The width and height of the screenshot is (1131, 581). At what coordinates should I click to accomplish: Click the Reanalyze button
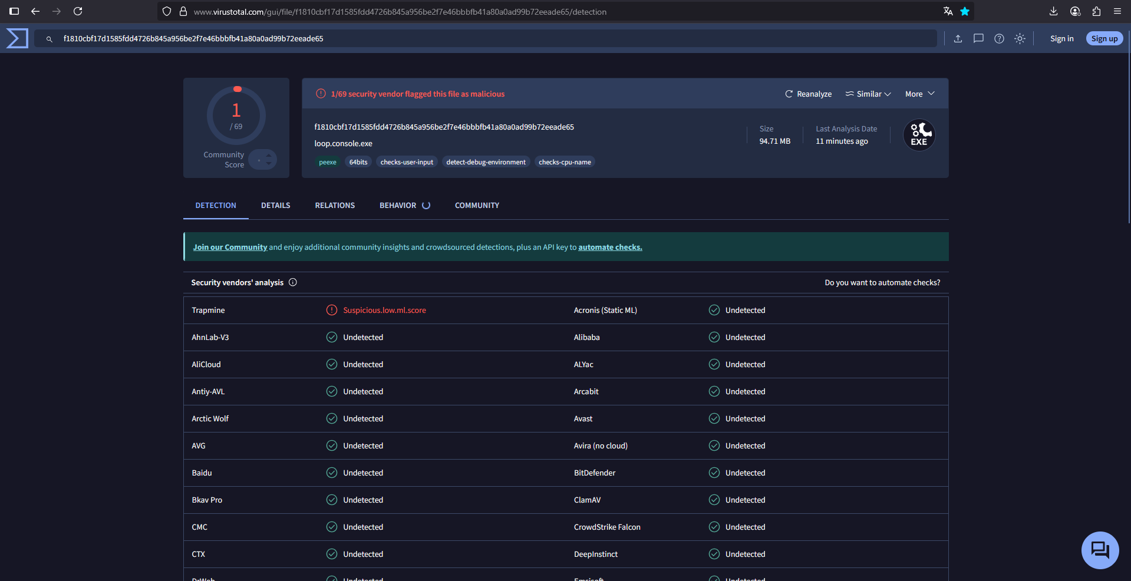(x=808, y=94)
